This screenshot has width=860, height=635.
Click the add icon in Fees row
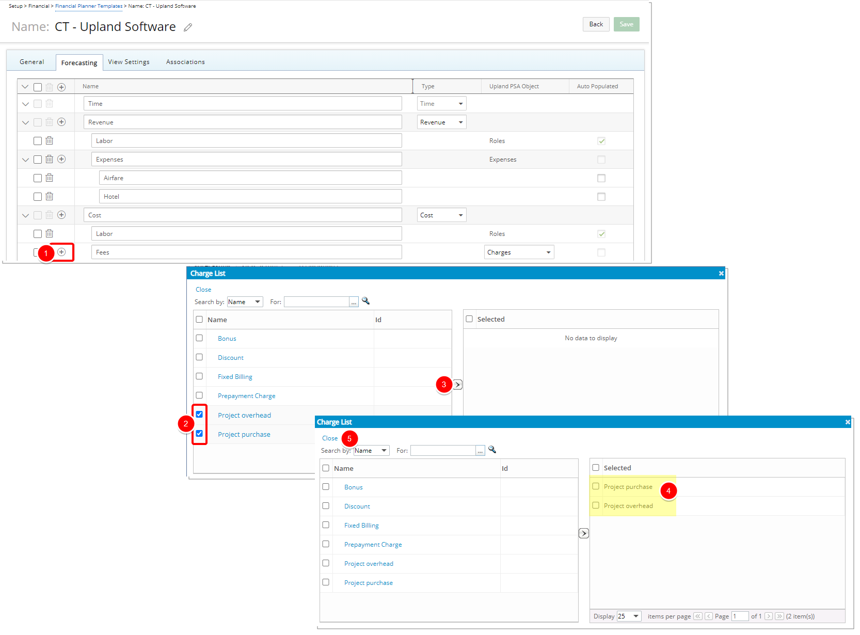[61, 252]
